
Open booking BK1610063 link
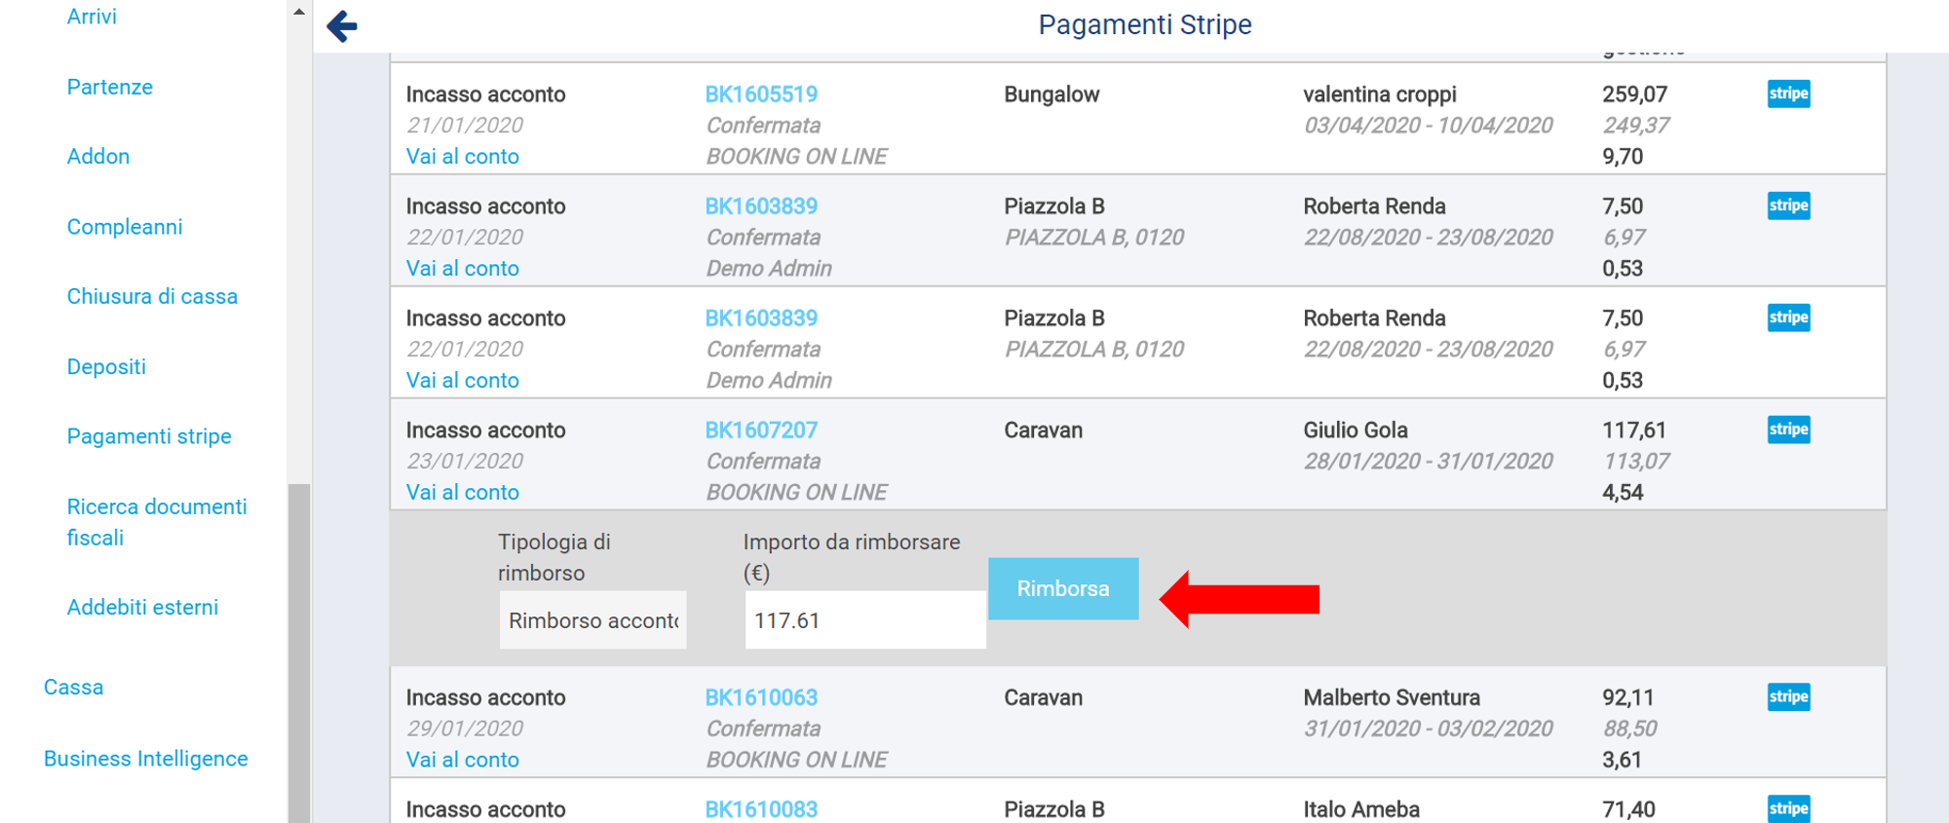click(761, 697)
